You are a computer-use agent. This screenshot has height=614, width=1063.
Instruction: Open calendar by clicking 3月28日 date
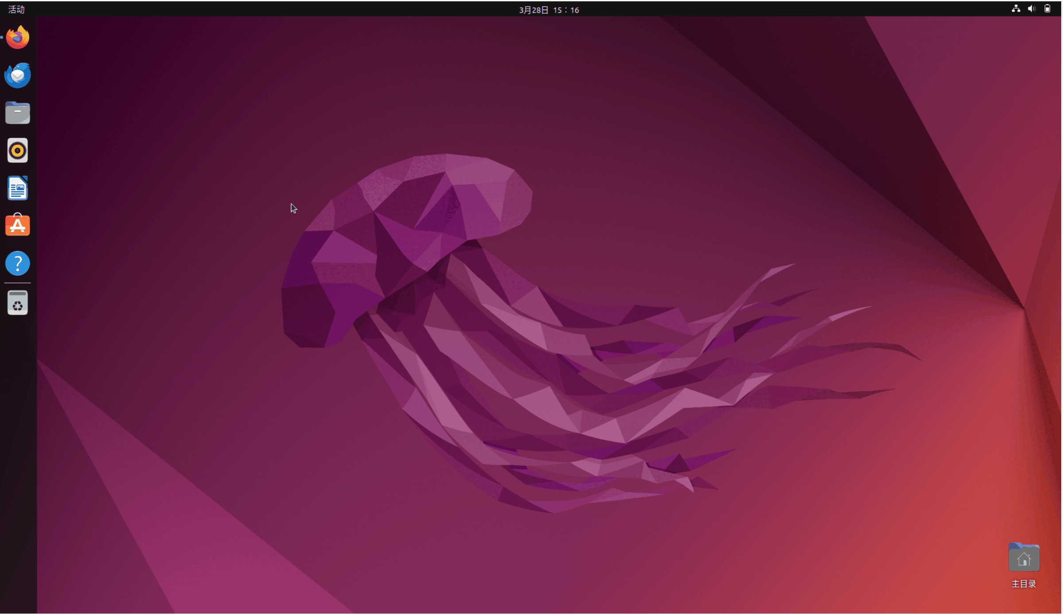click(x=534, y=10)
